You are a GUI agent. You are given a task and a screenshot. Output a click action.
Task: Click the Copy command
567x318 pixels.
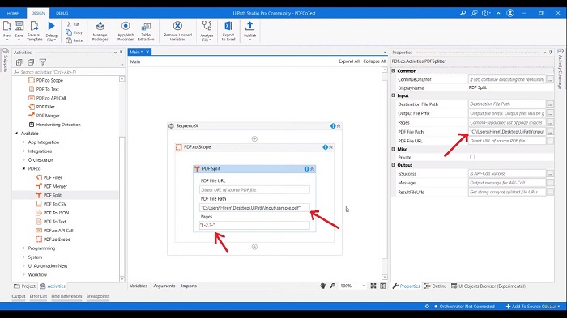pyautogui.click(x=75, y=32)
